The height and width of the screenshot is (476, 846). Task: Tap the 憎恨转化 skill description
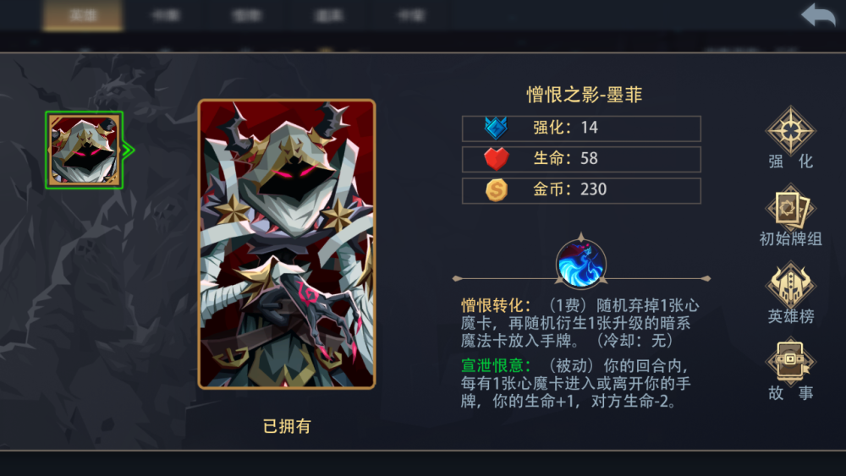[580, 323]
